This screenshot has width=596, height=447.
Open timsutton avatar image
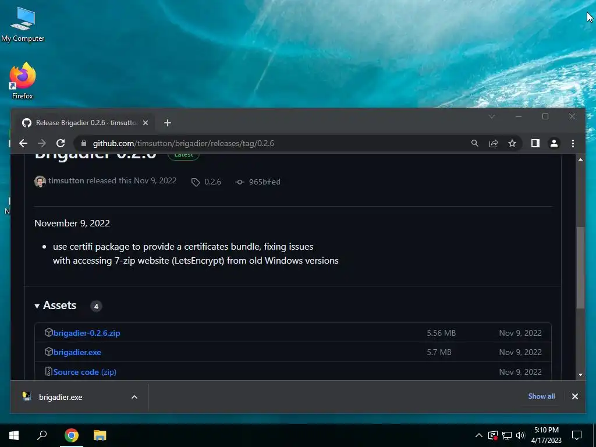coord(40,182)
